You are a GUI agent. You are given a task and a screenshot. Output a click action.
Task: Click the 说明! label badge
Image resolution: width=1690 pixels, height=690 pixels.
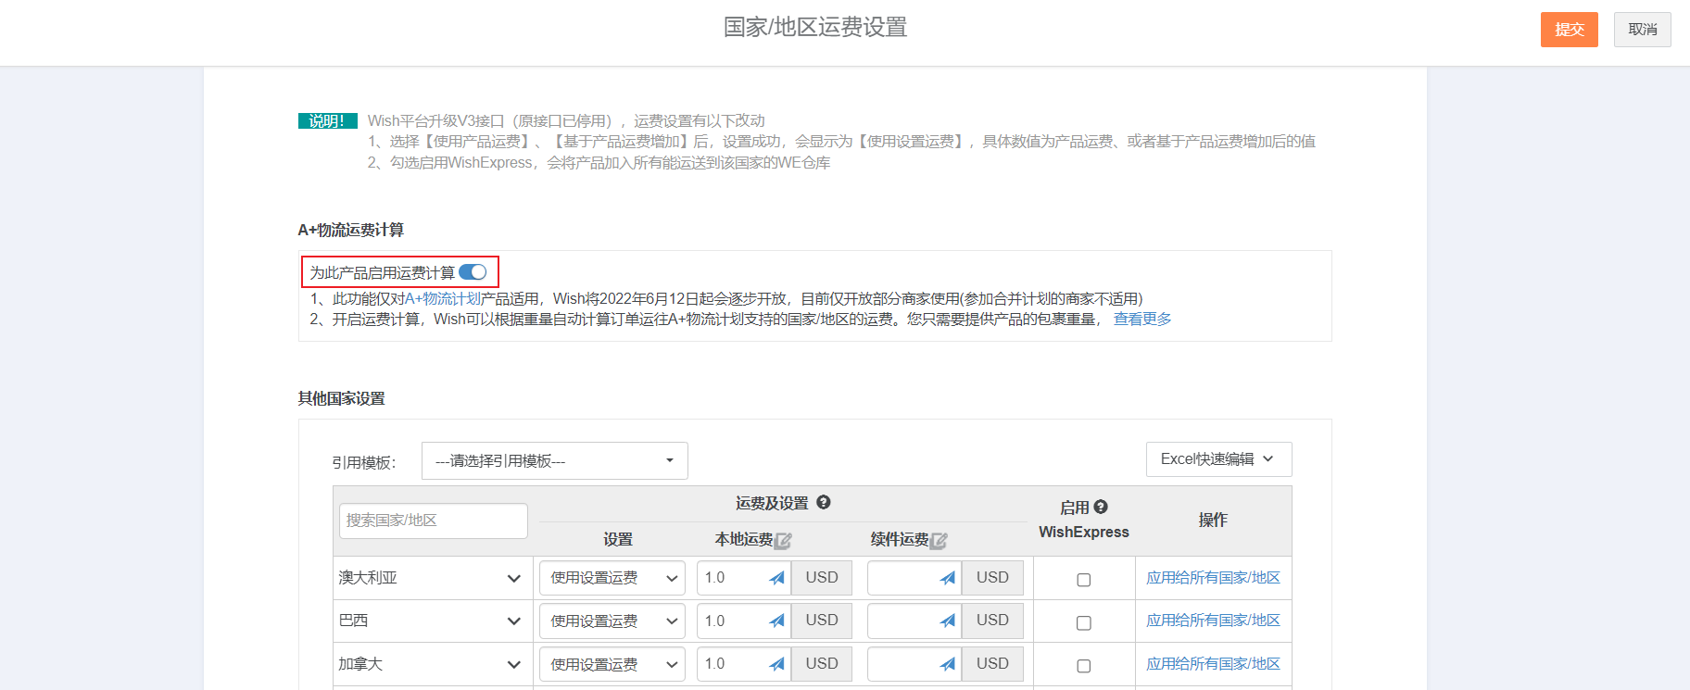[x=327, y=120]
